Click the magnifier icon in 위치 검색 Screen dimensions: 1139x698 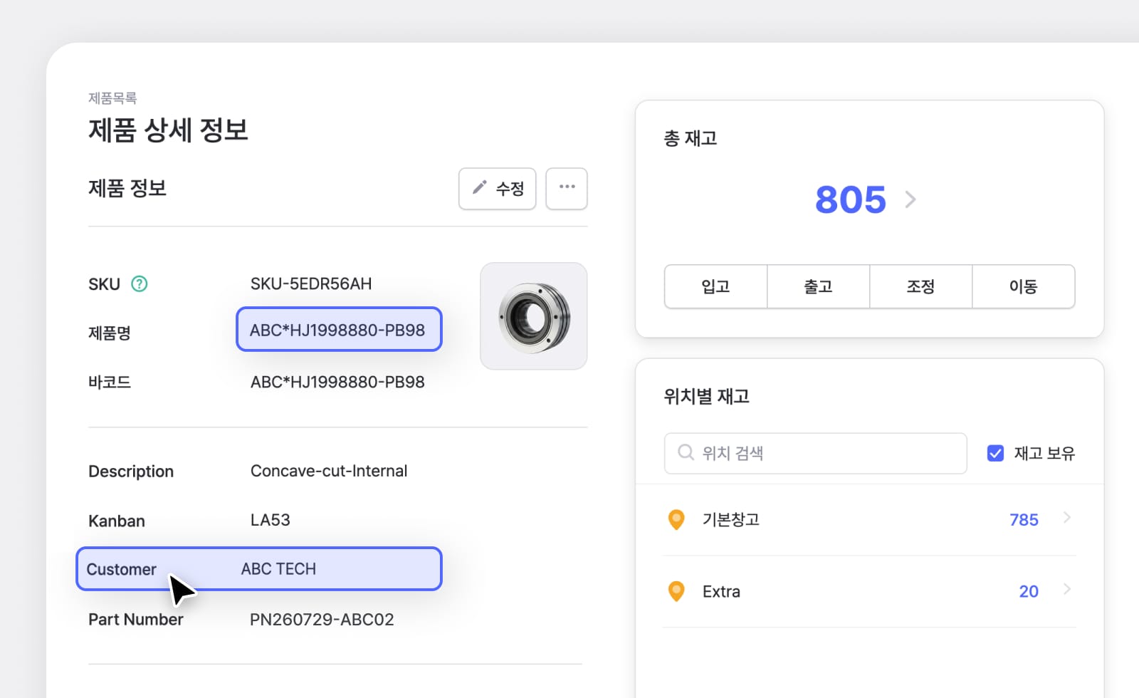pos(686,452)
